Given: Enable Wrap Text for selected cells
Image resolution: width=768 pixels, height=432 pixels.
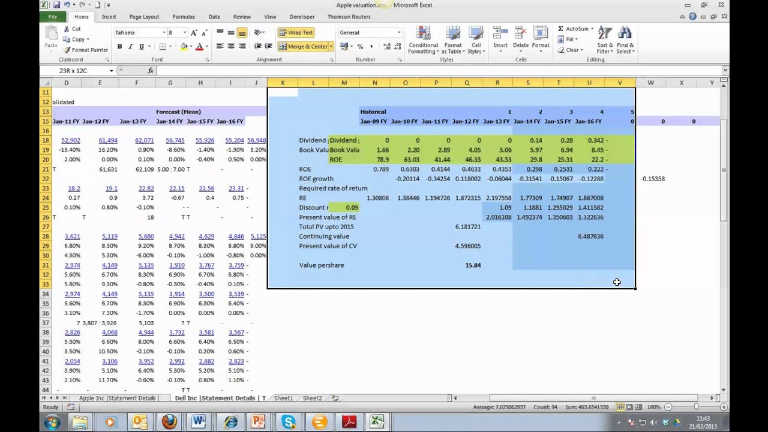Looking at the screenshot, I should point(296,32).
